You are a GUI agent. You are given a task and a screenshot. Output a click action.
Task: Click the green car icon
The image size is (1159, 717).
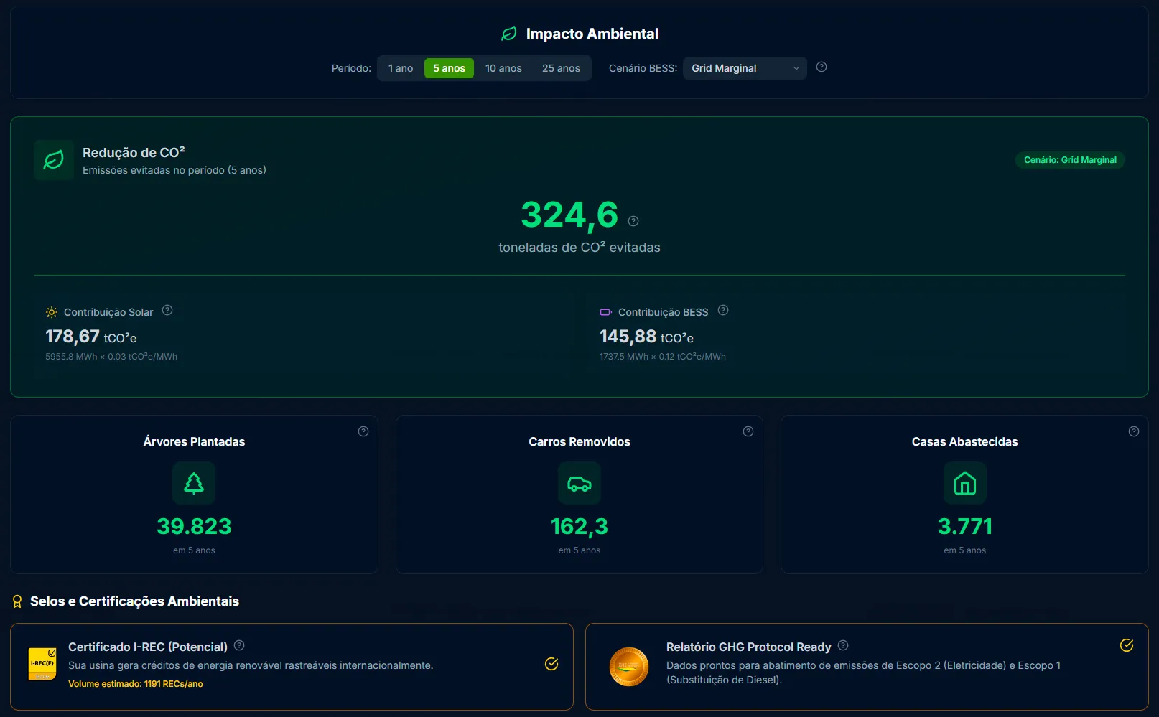[x=579, y=484]
